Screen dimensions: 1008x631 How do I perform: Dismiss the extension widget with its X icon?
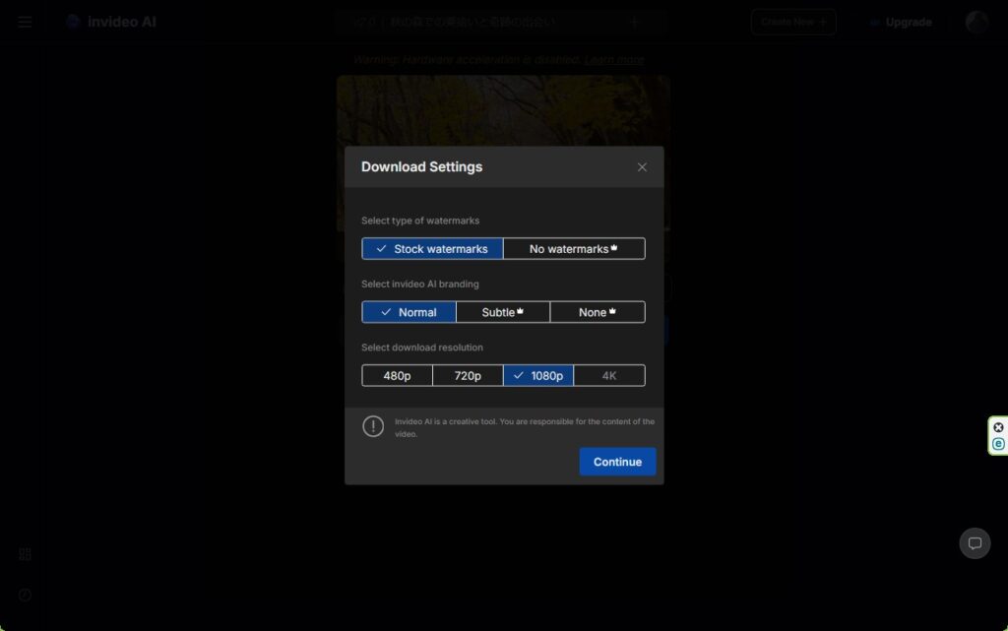(x=998, y=427)
